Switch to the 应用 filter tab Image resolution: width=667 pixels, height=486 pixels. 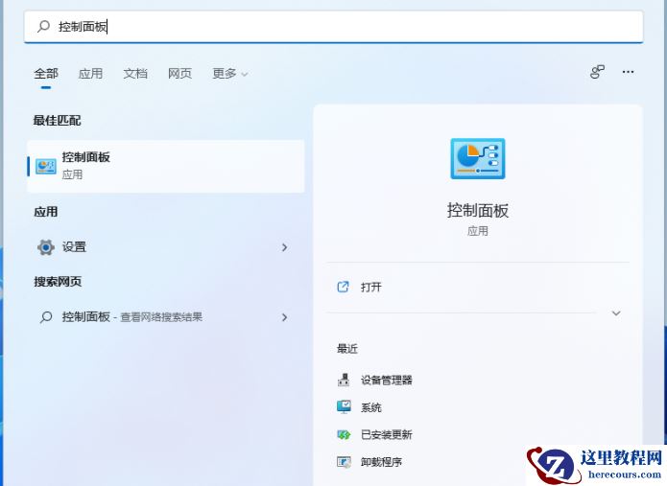(90, 74)
